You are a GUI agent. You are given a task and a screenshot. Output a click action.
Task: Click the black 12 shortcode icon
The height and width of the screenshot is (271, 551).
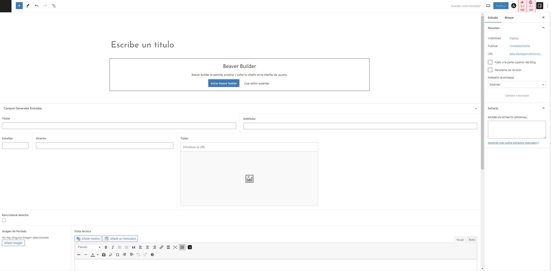pyautogui.click(x=190, y=247)
